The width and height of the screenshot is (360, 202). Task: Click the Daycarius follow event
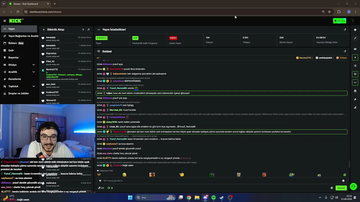[x=66, y=55]
